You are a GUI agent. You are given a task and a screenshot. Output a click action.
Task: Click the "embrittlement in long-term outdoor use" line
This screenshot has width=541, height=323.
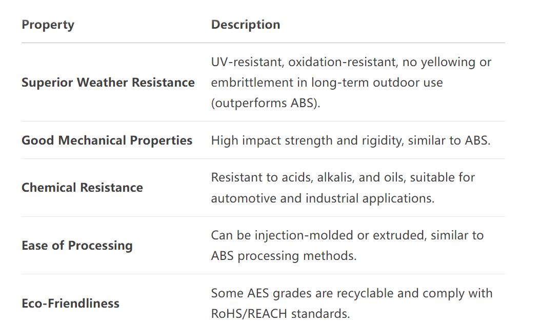327,83
